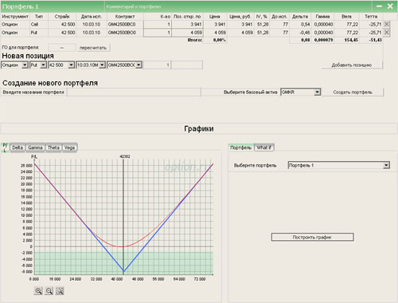Image resolution: width=398 pixels, height=303 pixels.
Task: Edit quantity field in Call row
Action: click(x=157, y=25)
